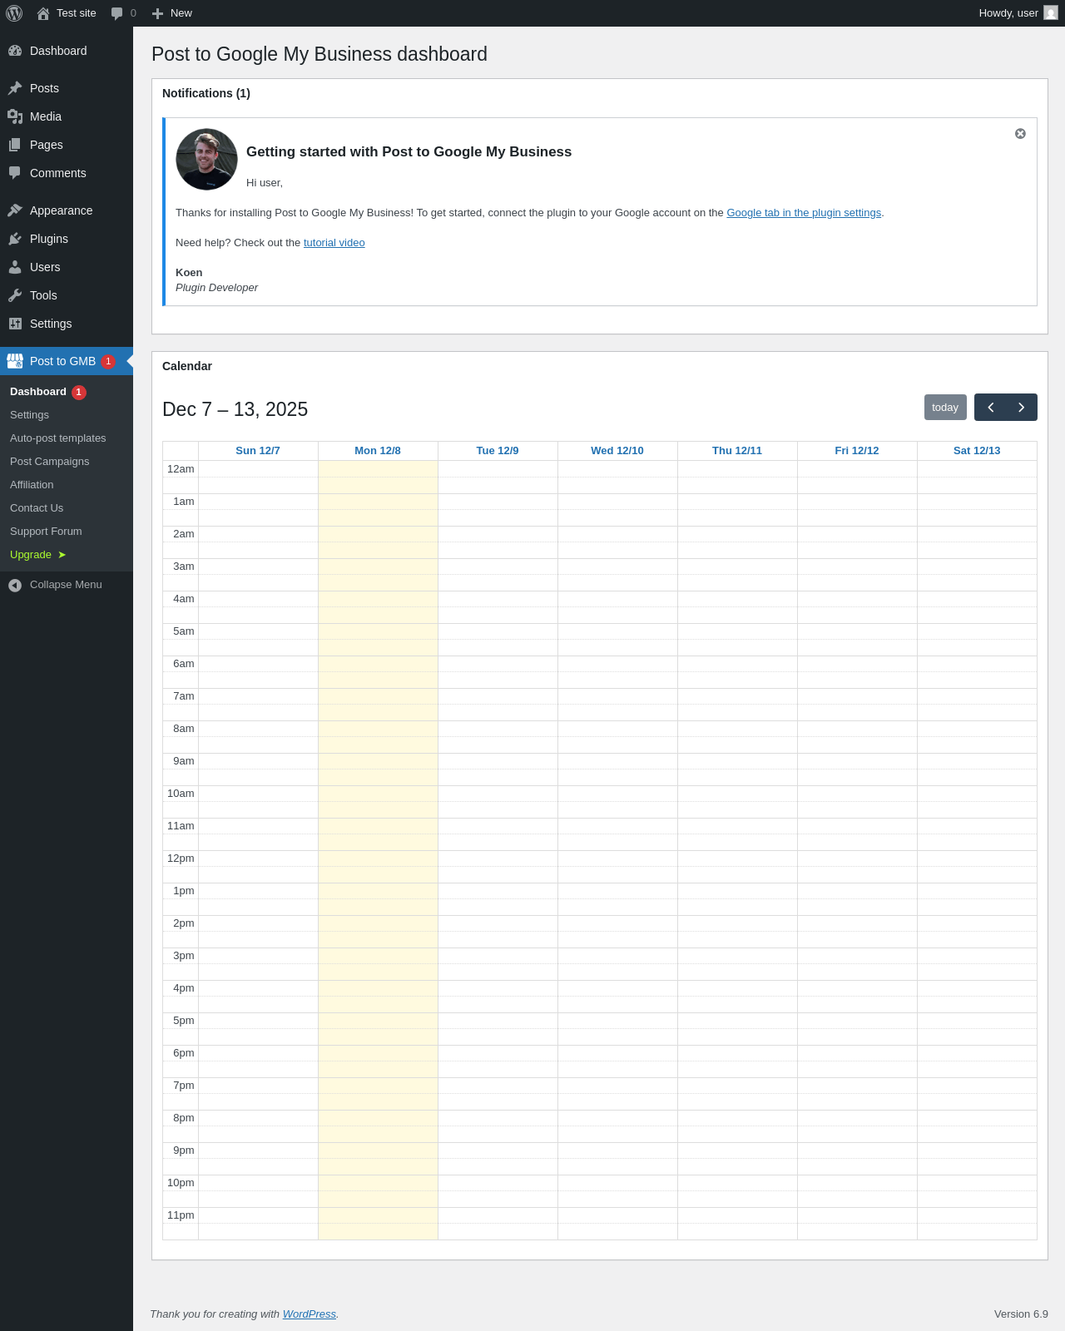The height and width of the screenshot is (1331, 1065).
Task: Click the 12pm time label
Action: (181, 858)
